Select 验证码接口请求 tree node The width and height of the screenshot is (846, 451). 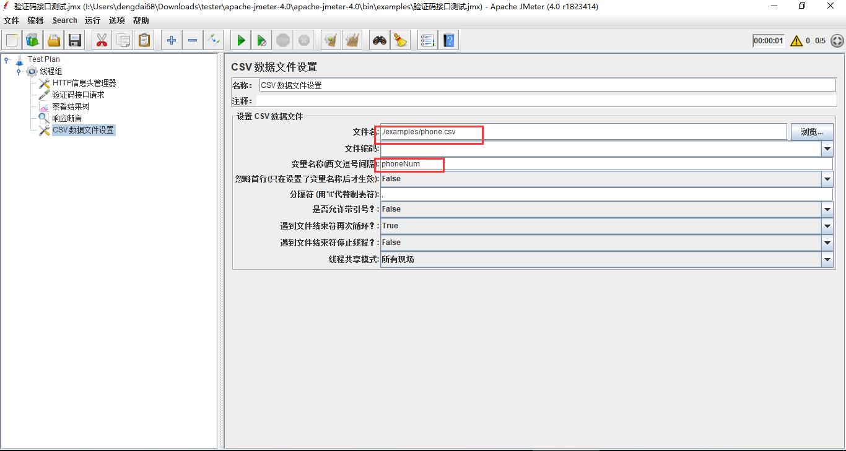(x=78, y=95)
